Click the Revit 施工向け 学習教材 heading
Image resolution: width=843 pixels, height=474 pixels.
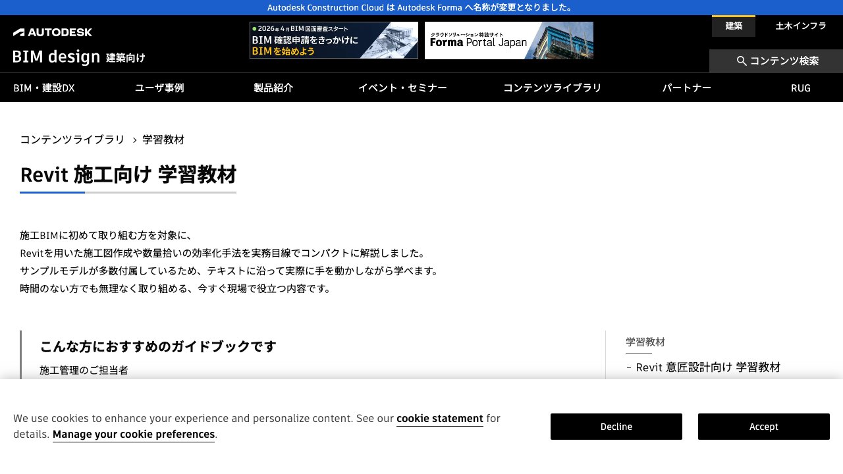coord(128,175)
